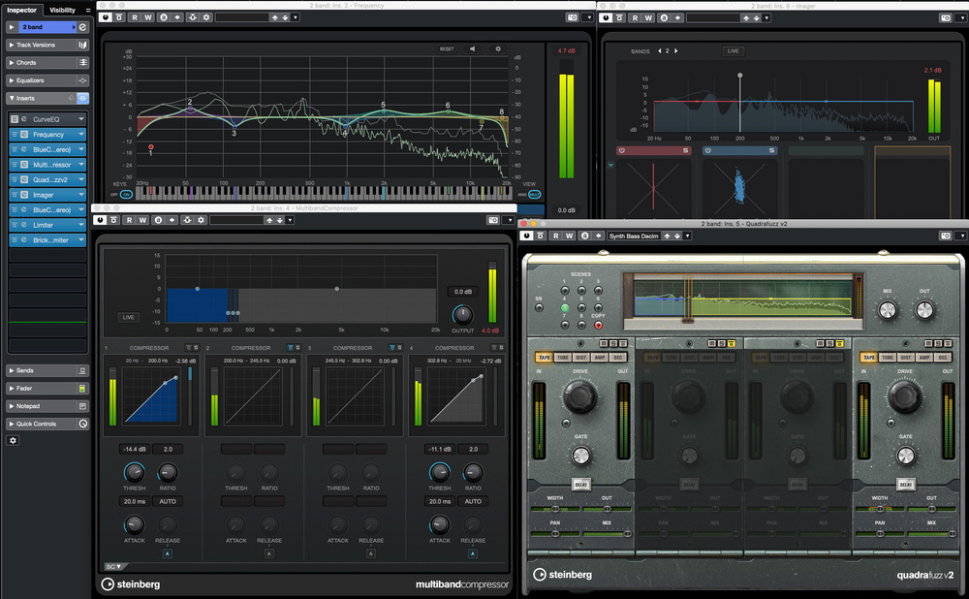Screen dimensions: 969x599
Task: Switch to the Visibility tab
Action: pos(62,10)
